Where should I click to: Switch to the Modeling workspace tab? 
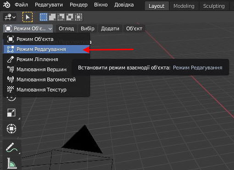184,6
